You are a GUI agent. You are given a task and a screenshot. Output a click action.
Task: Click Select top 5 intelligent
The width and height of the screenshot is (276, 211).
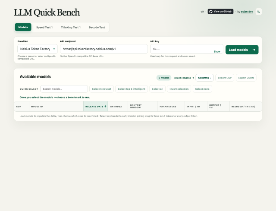(132, 89)
